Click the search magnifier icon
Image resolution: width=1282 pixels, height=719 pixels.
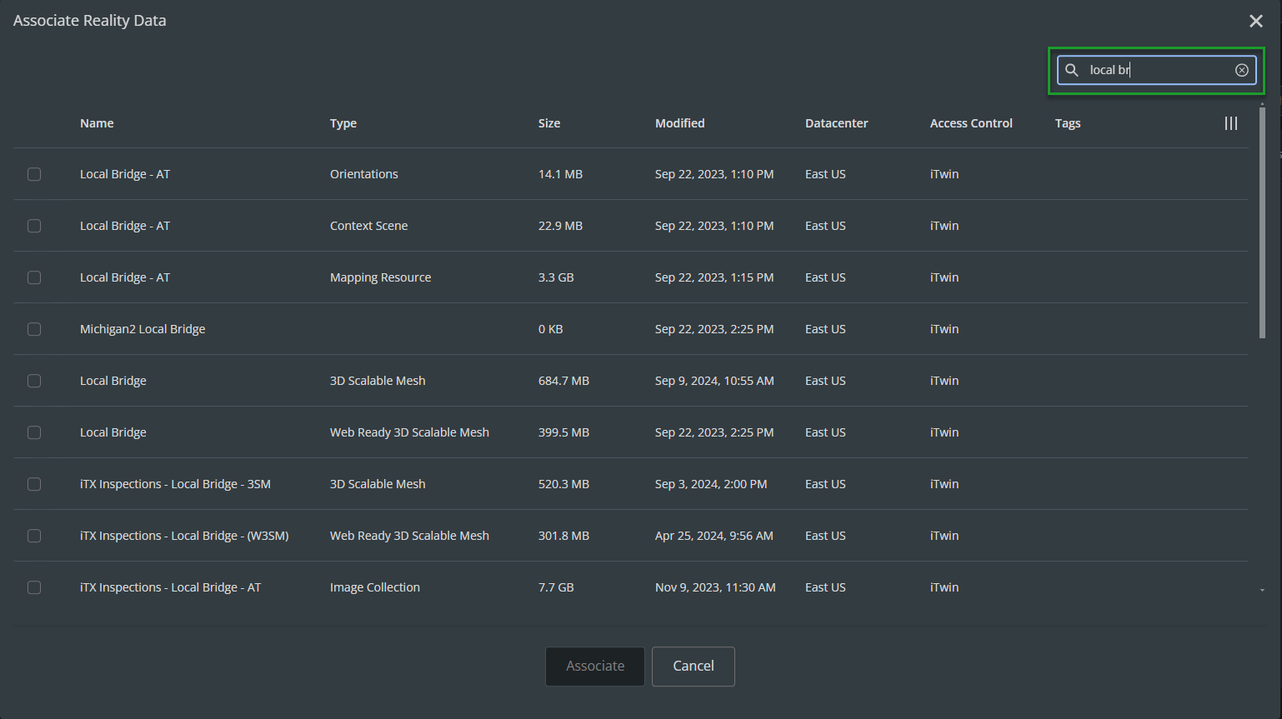pos(1072,70)
